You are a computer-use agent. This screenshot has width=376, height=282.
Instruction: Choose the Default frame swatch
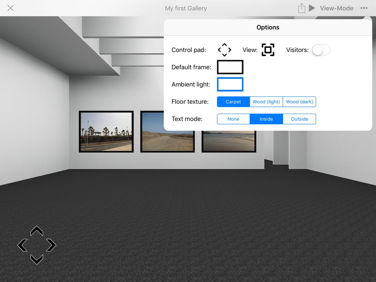click(230, 67)
